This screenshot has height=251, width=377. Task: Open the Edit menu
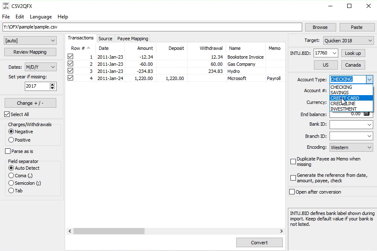click(x=20, y=16)
